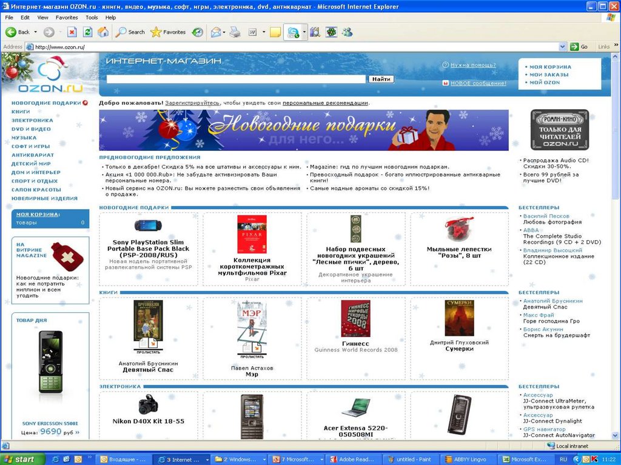Open the Search pane toolbar button
This screenshot has width=621, height=465.
pyautogui.click(x=130, y=32)
